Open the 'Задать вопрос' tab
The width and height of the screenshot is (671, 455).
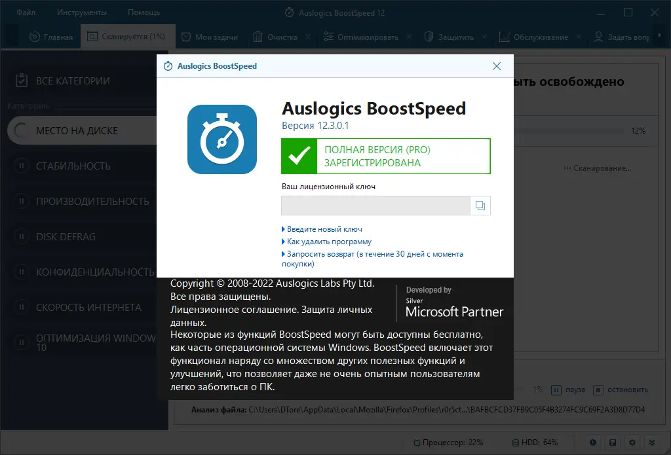click(621, 37)
